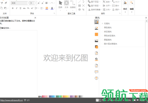Expand the 置于底层 dropdown
Image resolution: width=148 pixels, height=103 pixels.
coord(100,6)
